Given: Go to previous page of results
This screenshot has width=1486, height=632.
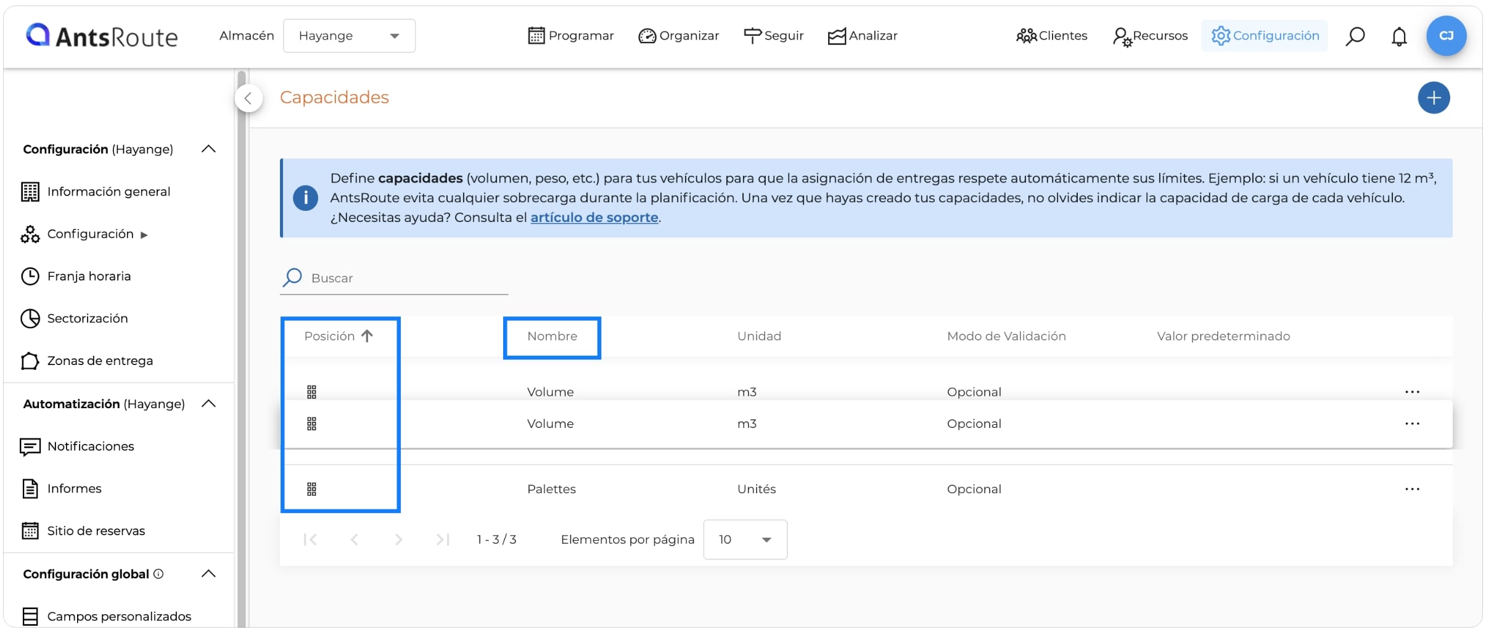Looking at the screenshot, I should click(355, 540).
